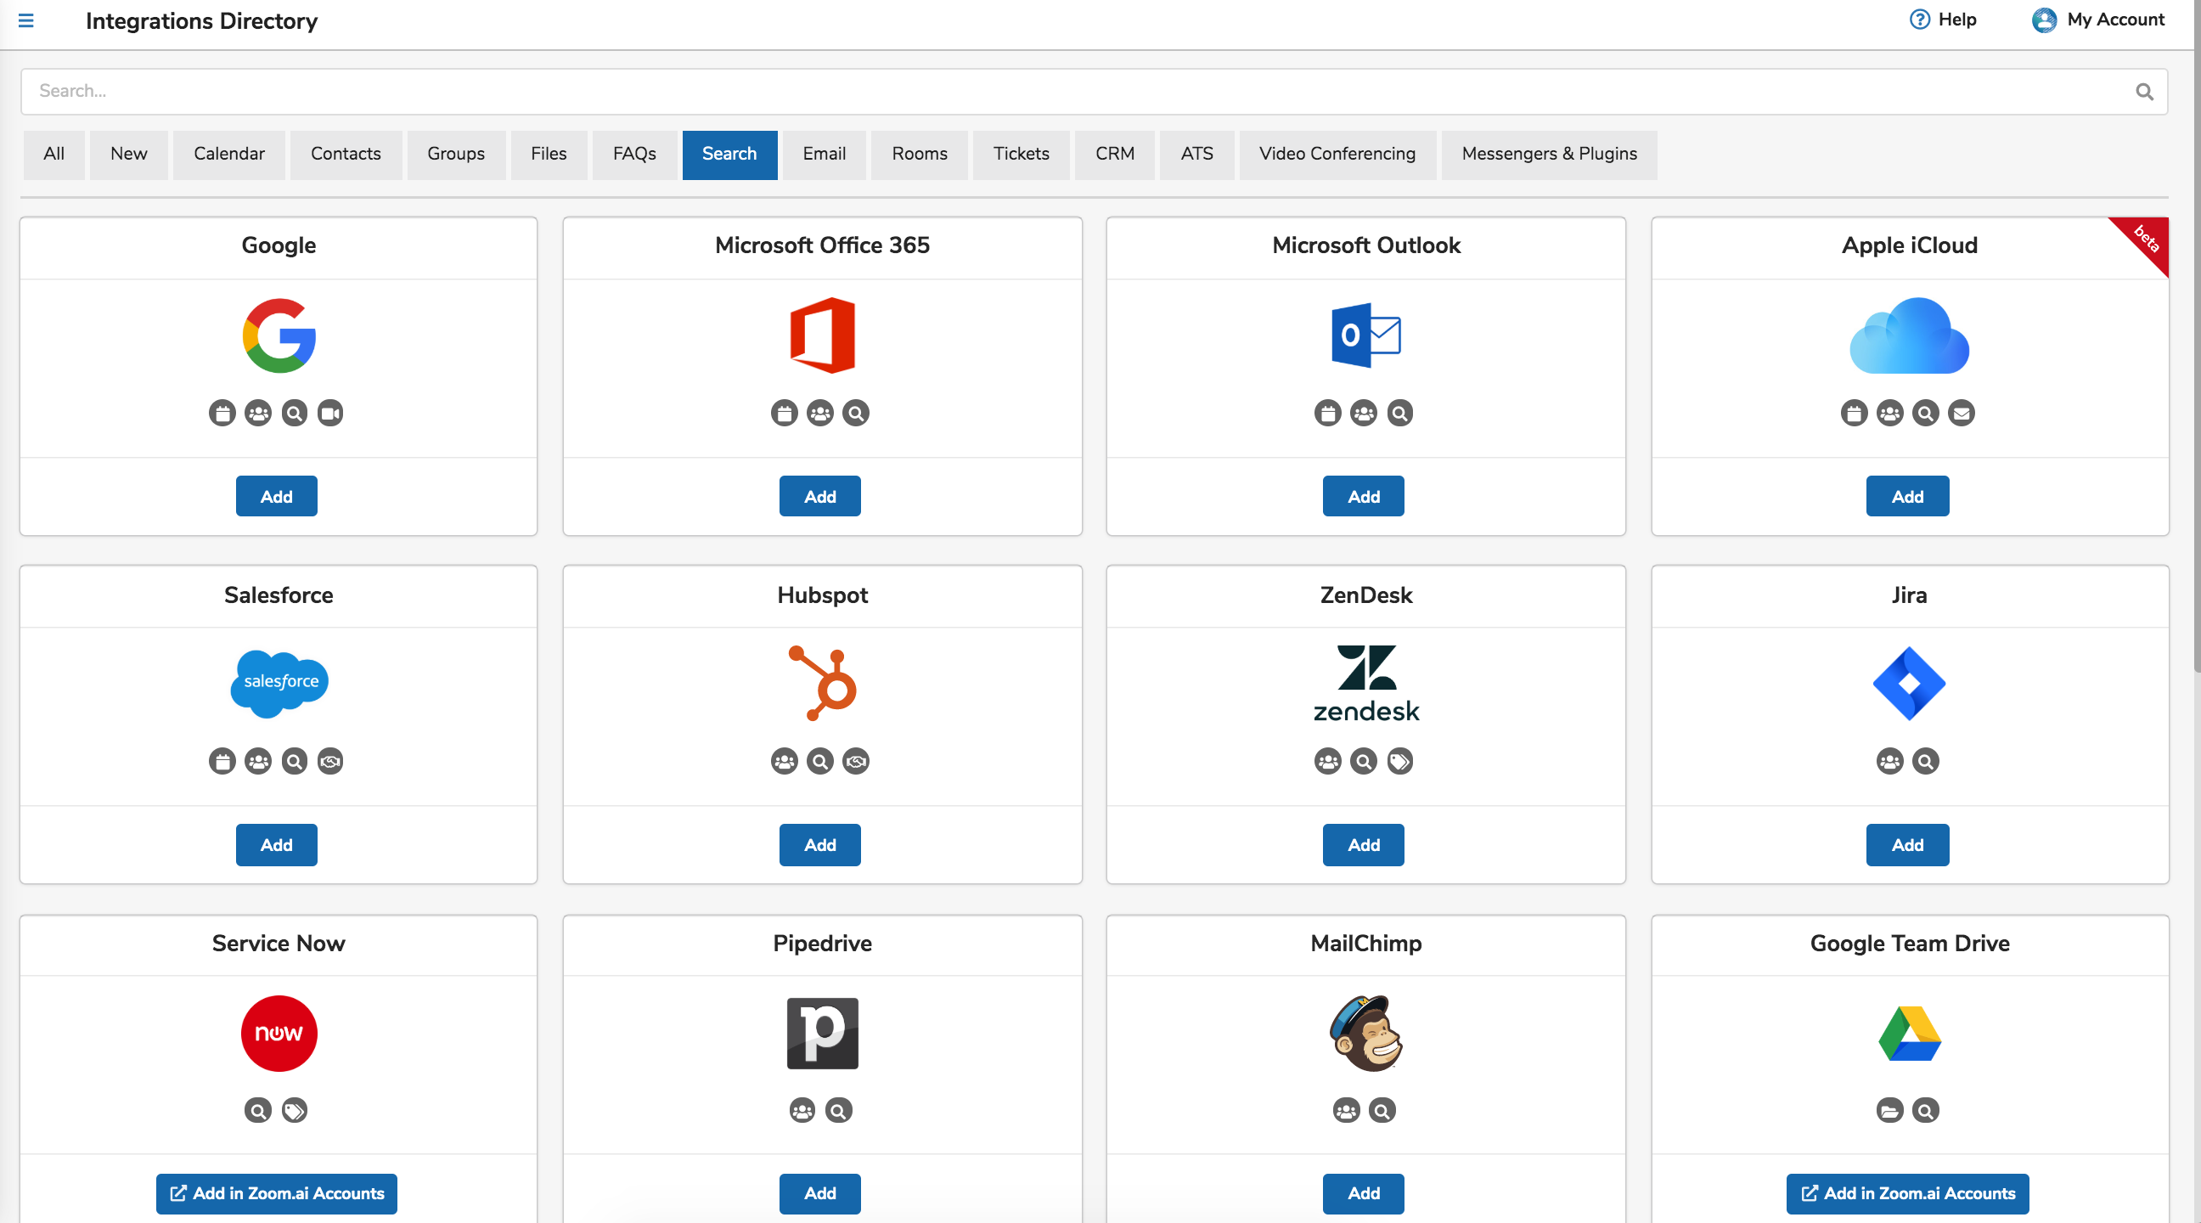Screen dimensions: 2201x1223
Task: Add the Microsoft Office 365 integration
Action: 819,497
